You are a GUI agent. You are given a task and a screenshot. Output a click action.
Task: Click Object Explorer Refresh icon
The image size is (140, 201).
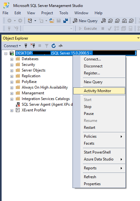[54, 46]
